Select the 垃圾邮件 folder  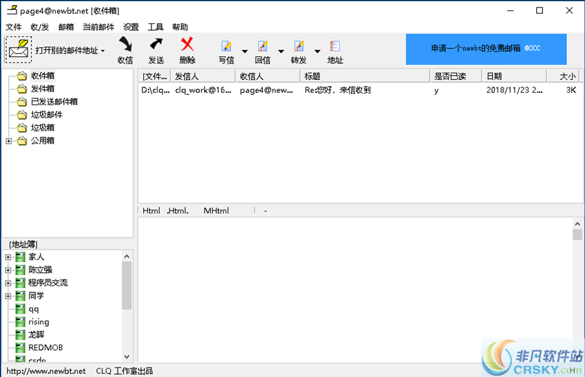(x=47, y=114)
